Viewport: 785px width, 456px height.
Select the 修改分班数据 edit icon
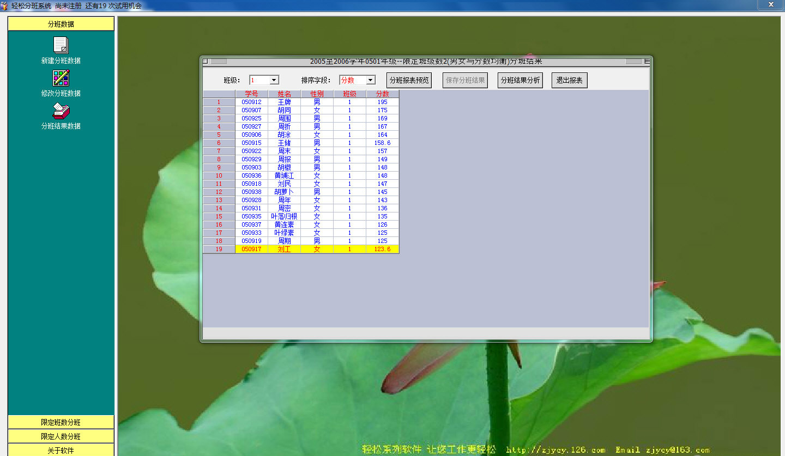(60, 79)
